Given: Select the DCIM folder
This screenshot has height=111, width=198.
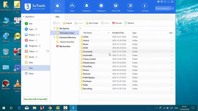Looking at the screenshot, I should pos(127,48).
